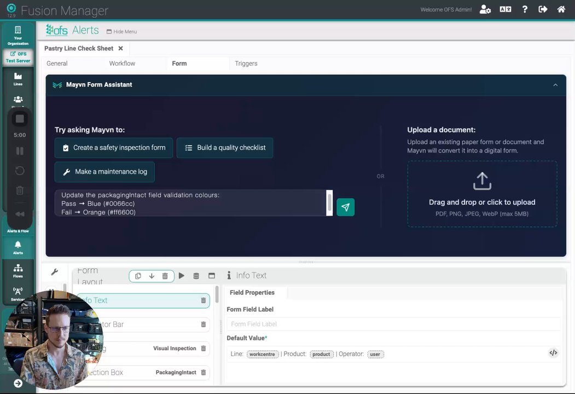Delete selected field via toolbar trash icon
Screen dimensions: 575x394
tap(165, 276)
